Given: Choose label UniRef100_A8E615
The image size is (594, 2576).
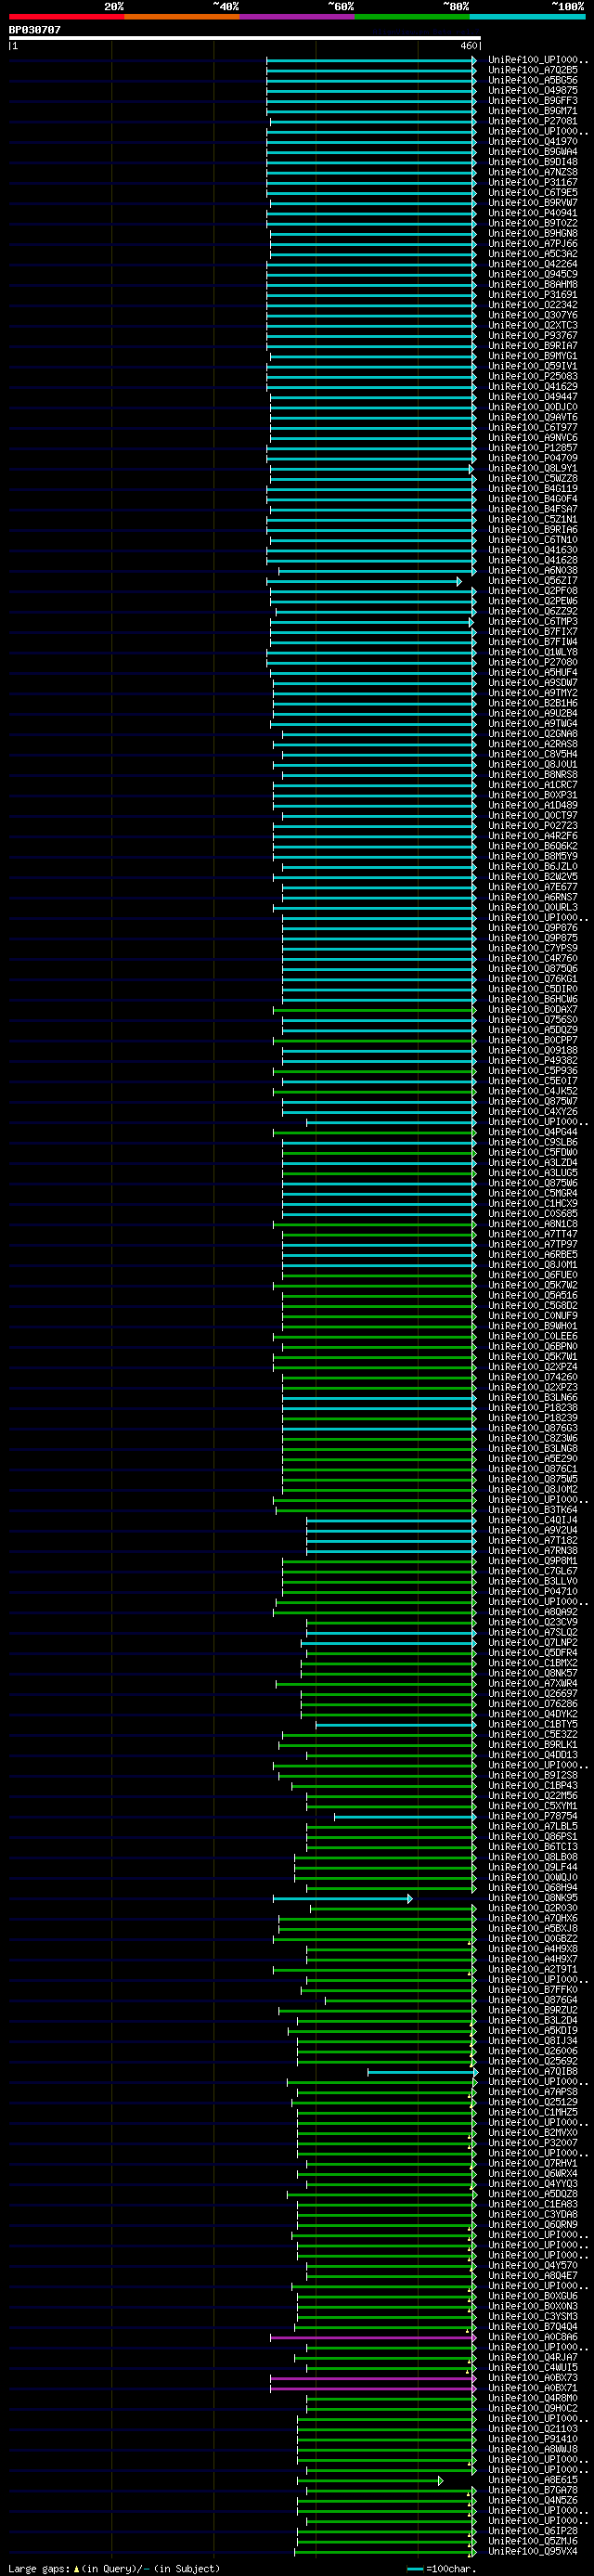Looking at the screenshot, I should click(x=532, y=2480).
